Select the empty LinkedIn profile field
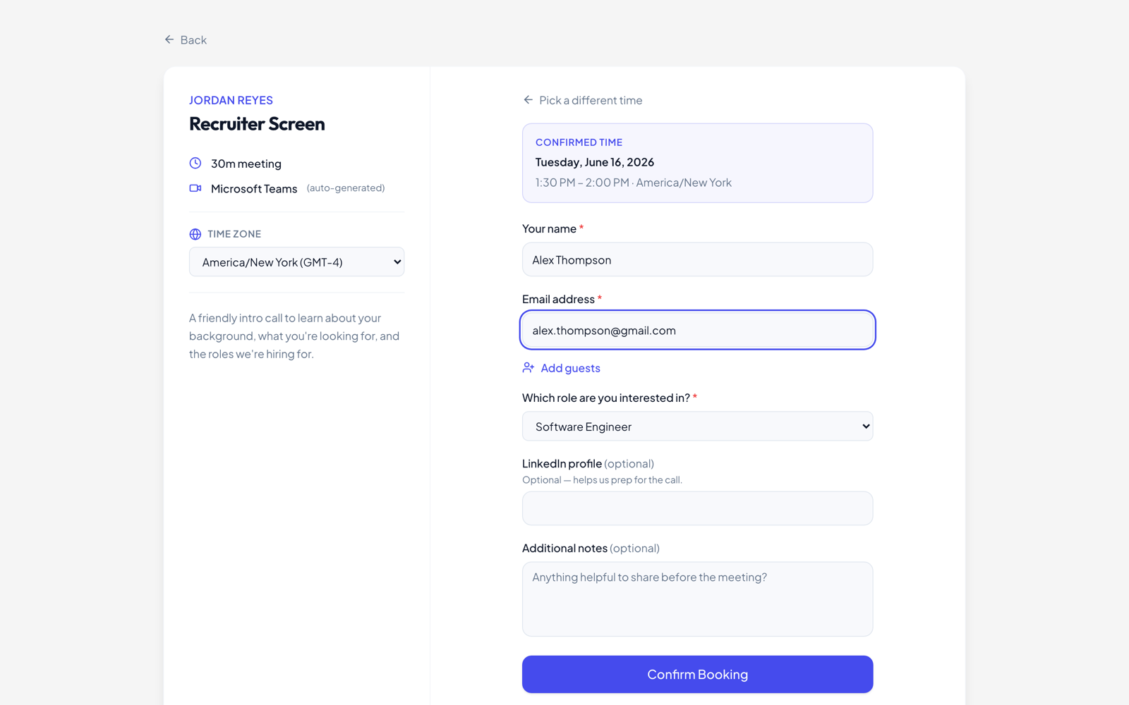Image resolution: width=1129 pixels, height=705 pixels. pyautogui.click(x=697, y=508)
